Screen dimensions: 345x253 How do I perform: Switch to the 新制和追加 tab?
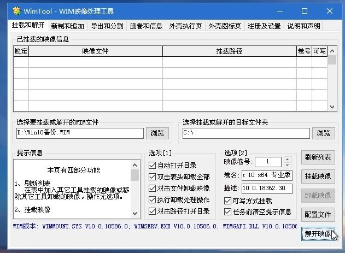coord(68,26)
